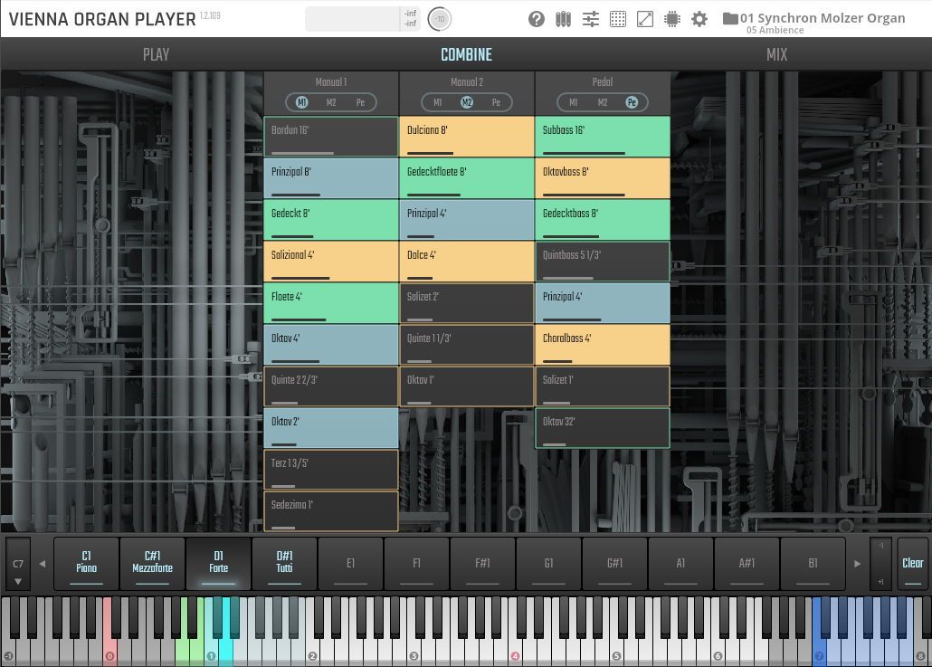Select the C1 Piano combination slot
The width and height of the screenshot is (932, 667).
[x=86, y=564]
